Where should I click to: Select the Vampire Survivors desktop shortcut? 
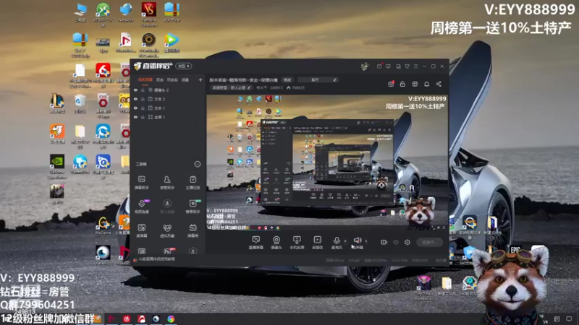pyautogui.click(x=149, y=14)
